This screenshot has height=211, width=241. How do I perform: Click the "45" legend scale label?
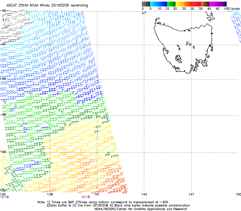tap(217, 9)
